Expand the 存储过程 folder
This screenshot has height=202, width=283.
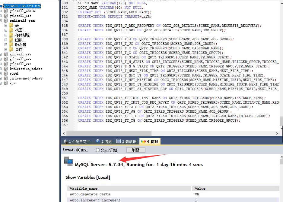[6, 35]
